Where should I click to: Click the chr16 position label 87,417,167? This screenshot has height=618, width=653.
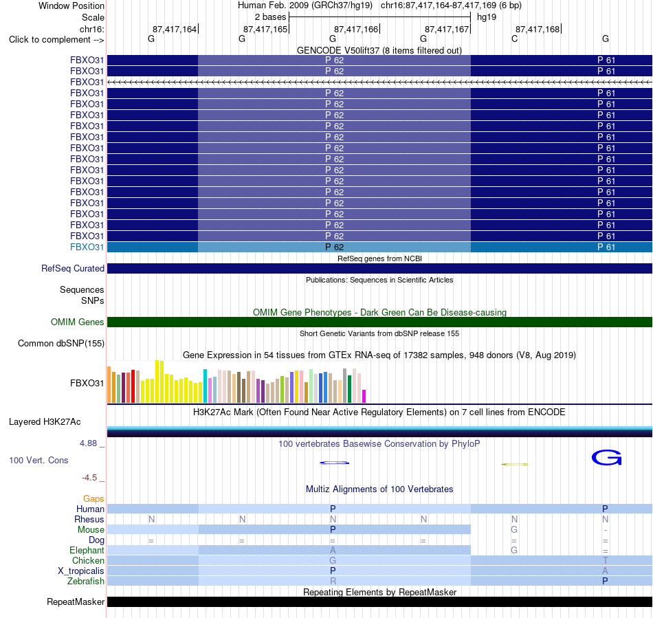pyautogui.click(x=447, y=29)
